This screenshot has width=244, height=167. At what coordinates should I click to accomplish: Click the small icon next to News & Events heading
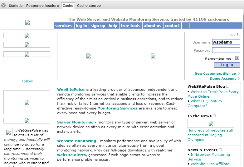220,150
